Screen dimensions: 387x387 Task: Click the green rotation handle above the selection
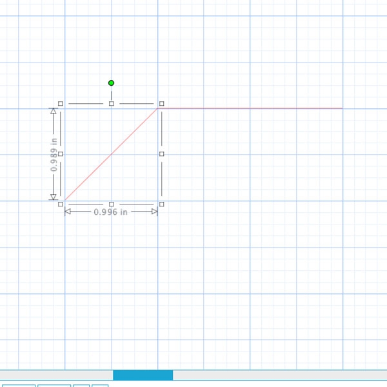tap(111, 83)
